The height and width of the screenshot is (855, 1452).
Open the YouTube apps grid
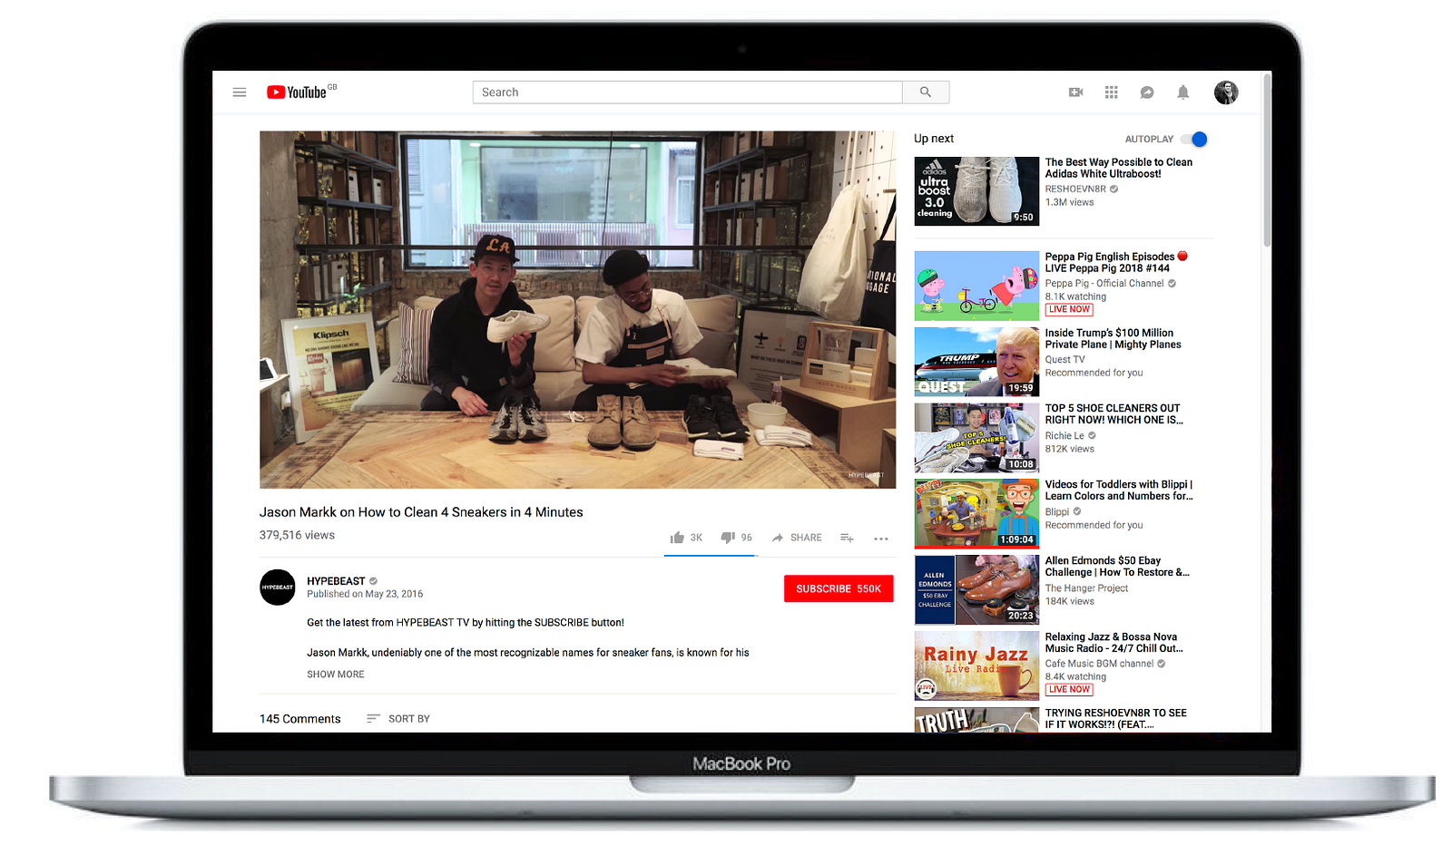point(1111,92)
